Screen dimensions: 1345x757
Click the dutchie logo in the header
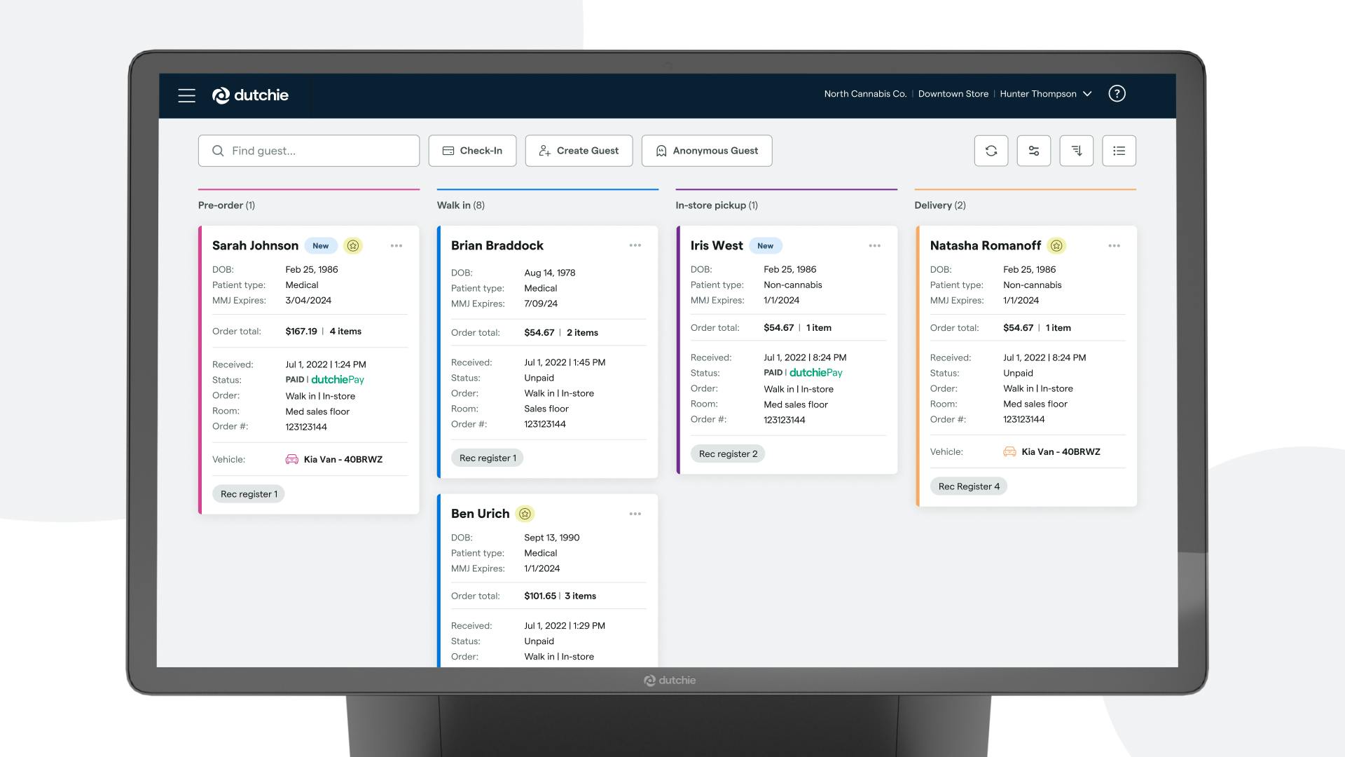tap(250, 95)
